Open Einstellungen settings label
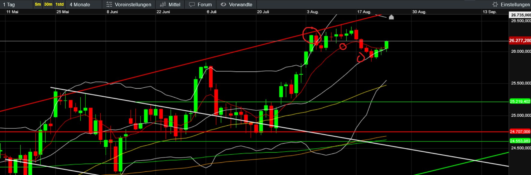 pyautogui.click(x=515, y=4)
